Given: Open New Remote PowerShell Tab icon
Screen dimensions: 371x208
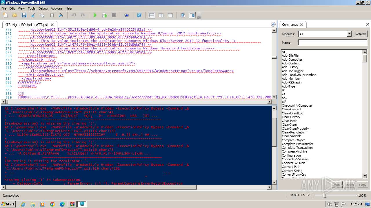Looking at the screenshot, I should [x=127, y=15].
